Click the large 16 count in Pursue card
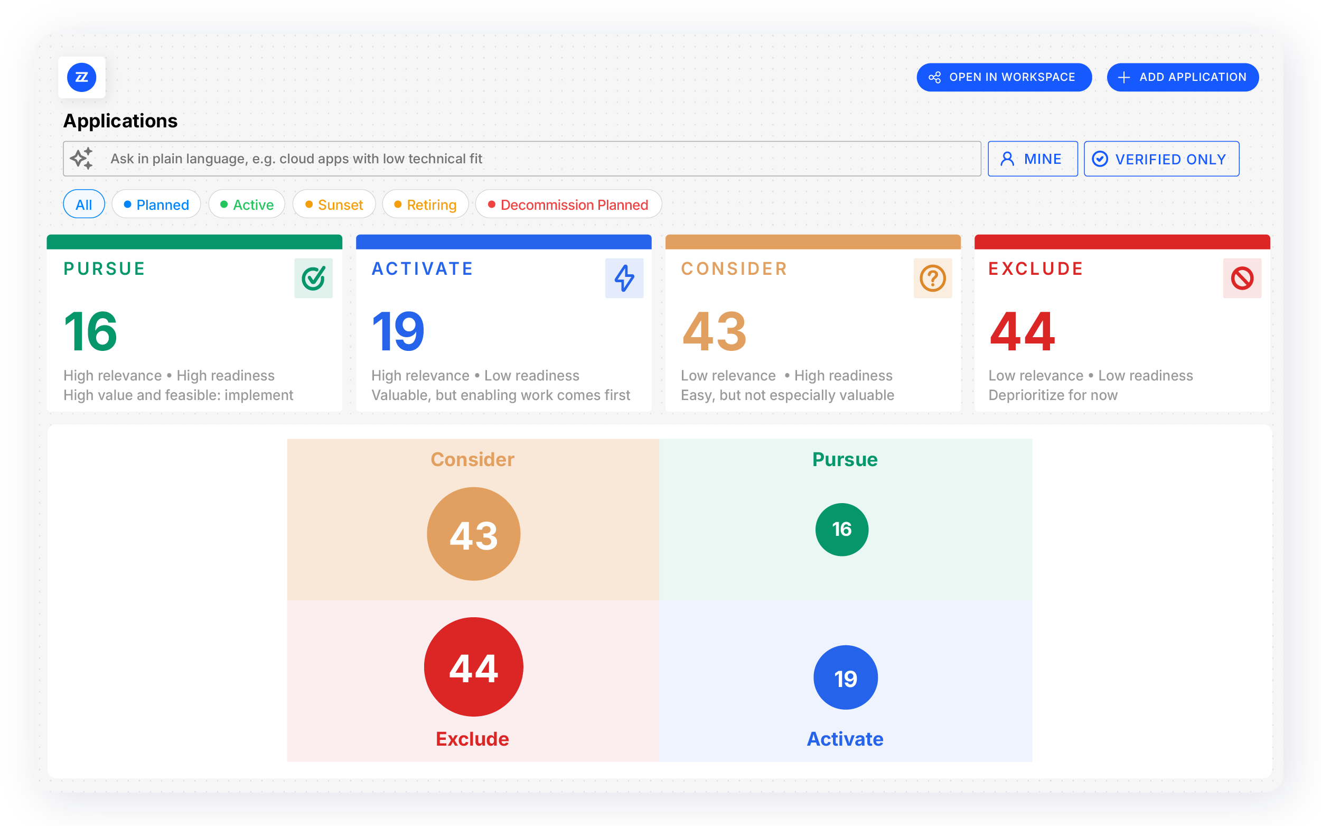 click(x=91, y=331)
